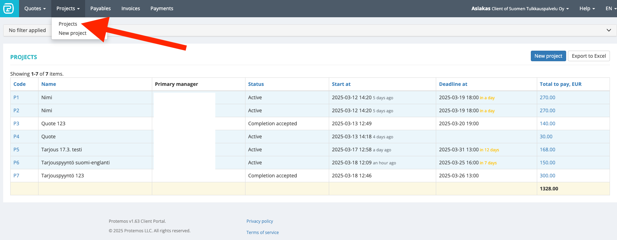This screenshot has height=240, width=617.
Task: Open project code P6
Action: click(16, 163)
